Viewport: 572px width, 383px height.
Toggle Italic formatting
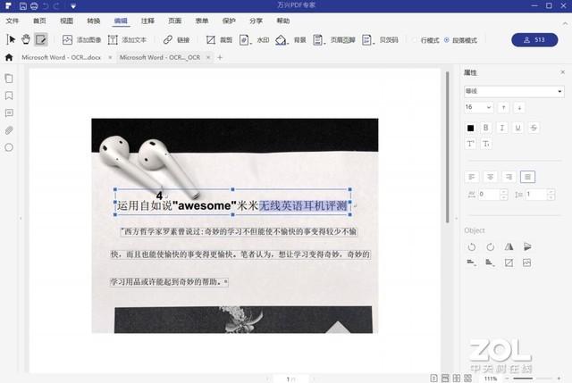[x=502, y=128]
